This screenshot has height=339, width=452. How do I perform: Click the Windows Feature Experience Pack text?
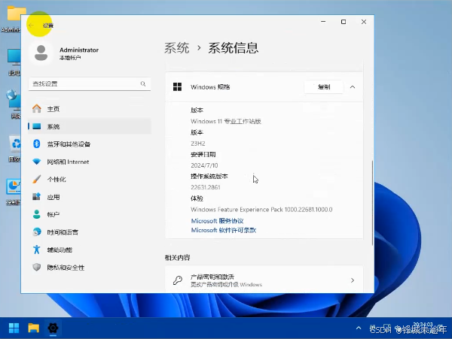coord(261,209)
